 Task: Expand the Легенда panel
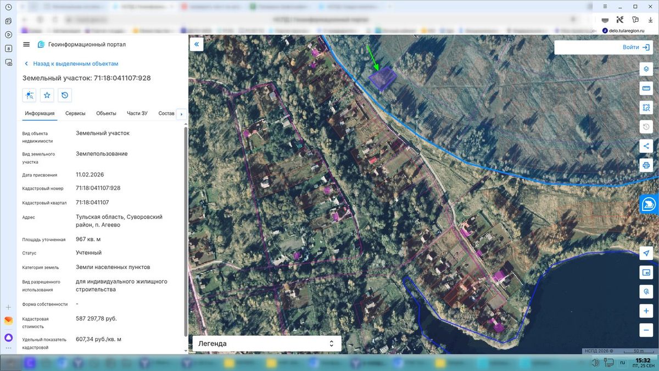coord(266,344)
